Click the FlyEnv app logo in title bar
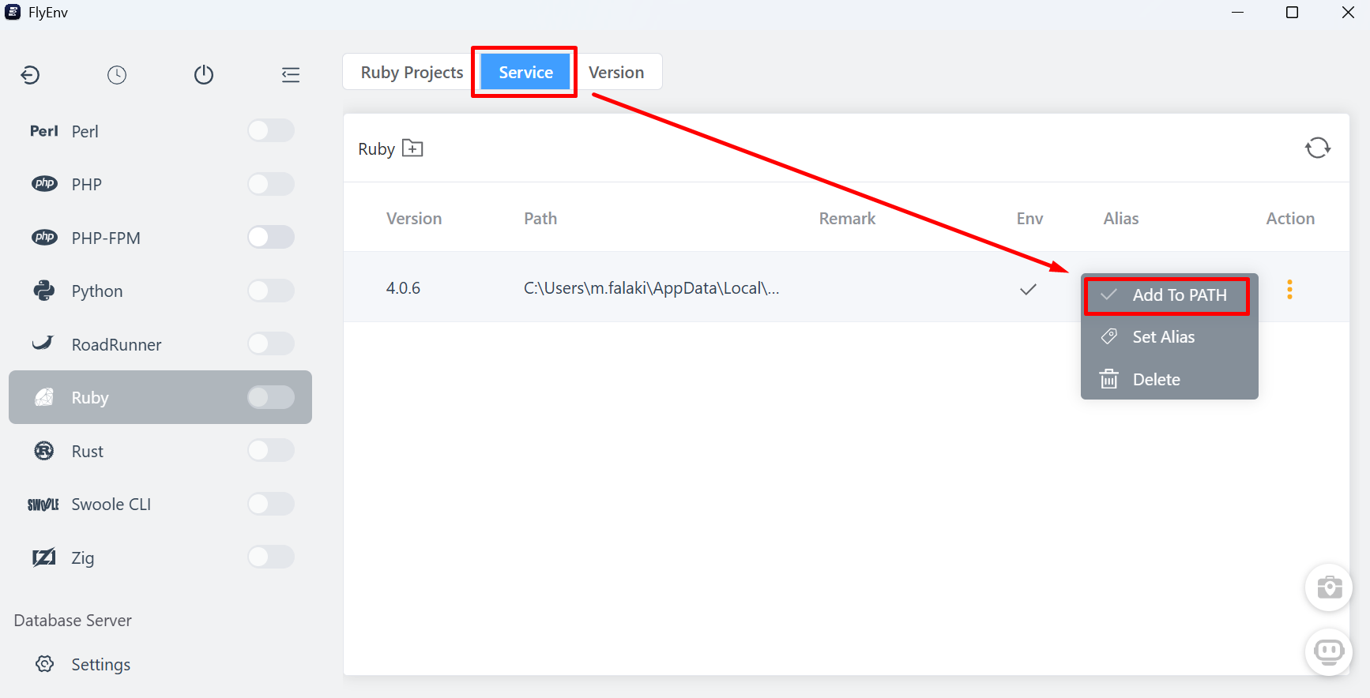The image size is (1370, 698). (13, 12)
